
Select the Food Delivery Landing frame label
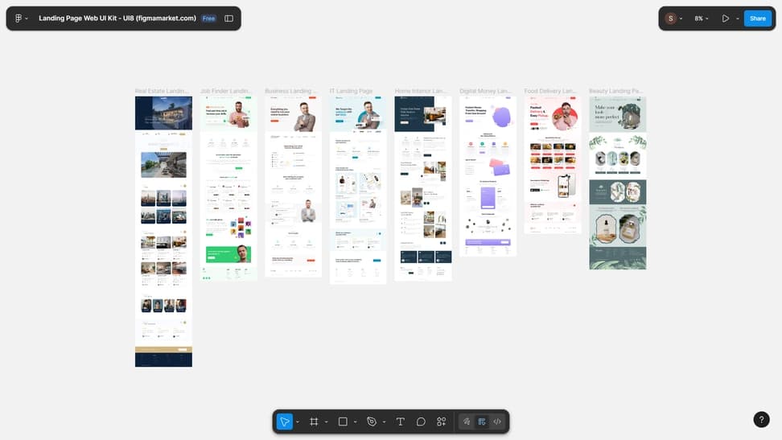[x=550, y=91]
